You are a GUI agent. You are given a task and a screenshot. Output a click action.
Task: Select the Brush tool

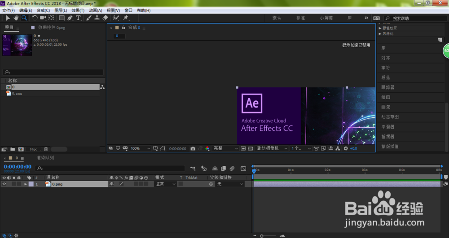(89, 18)
